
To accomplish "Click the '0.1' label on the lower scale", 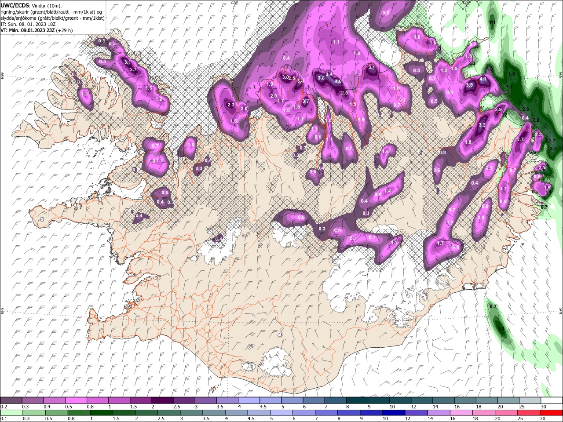I will pos(4,419).
